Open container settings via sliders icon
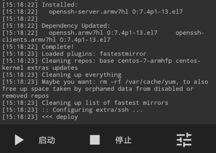The image size is (216, 153). (184, 140)
